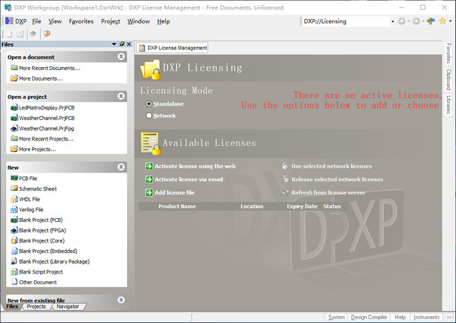The width and height of the screenshot is (456, 323).
Task: Collapse the Open a document section
Action: coord(122,56)
